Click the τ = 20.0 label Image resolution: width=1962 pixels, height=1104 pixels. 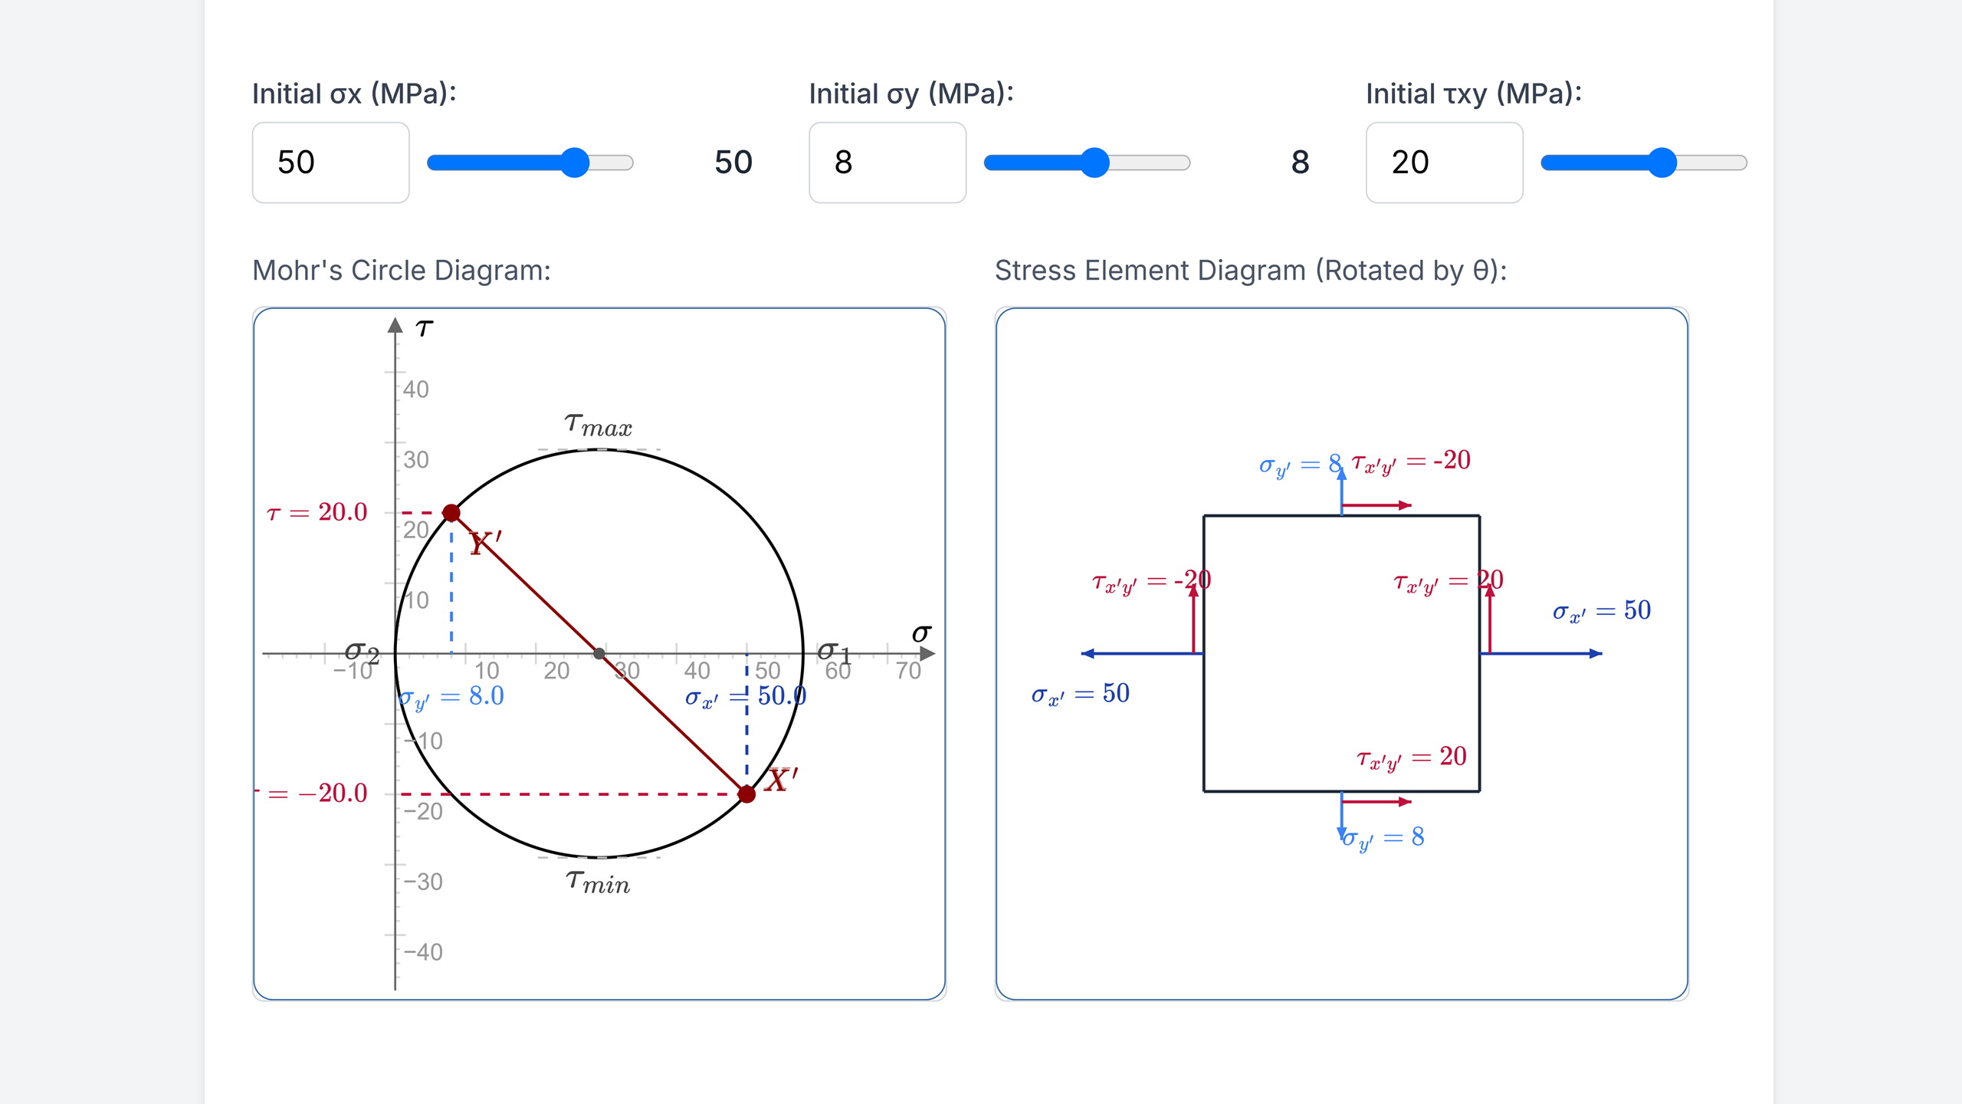coord(317,512)
